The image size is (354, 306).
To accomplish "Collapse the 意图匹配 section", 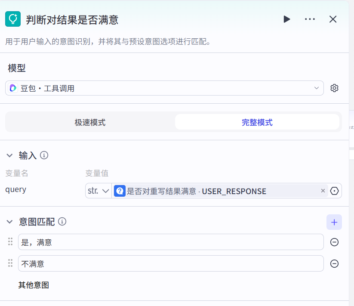I will 9,222.
